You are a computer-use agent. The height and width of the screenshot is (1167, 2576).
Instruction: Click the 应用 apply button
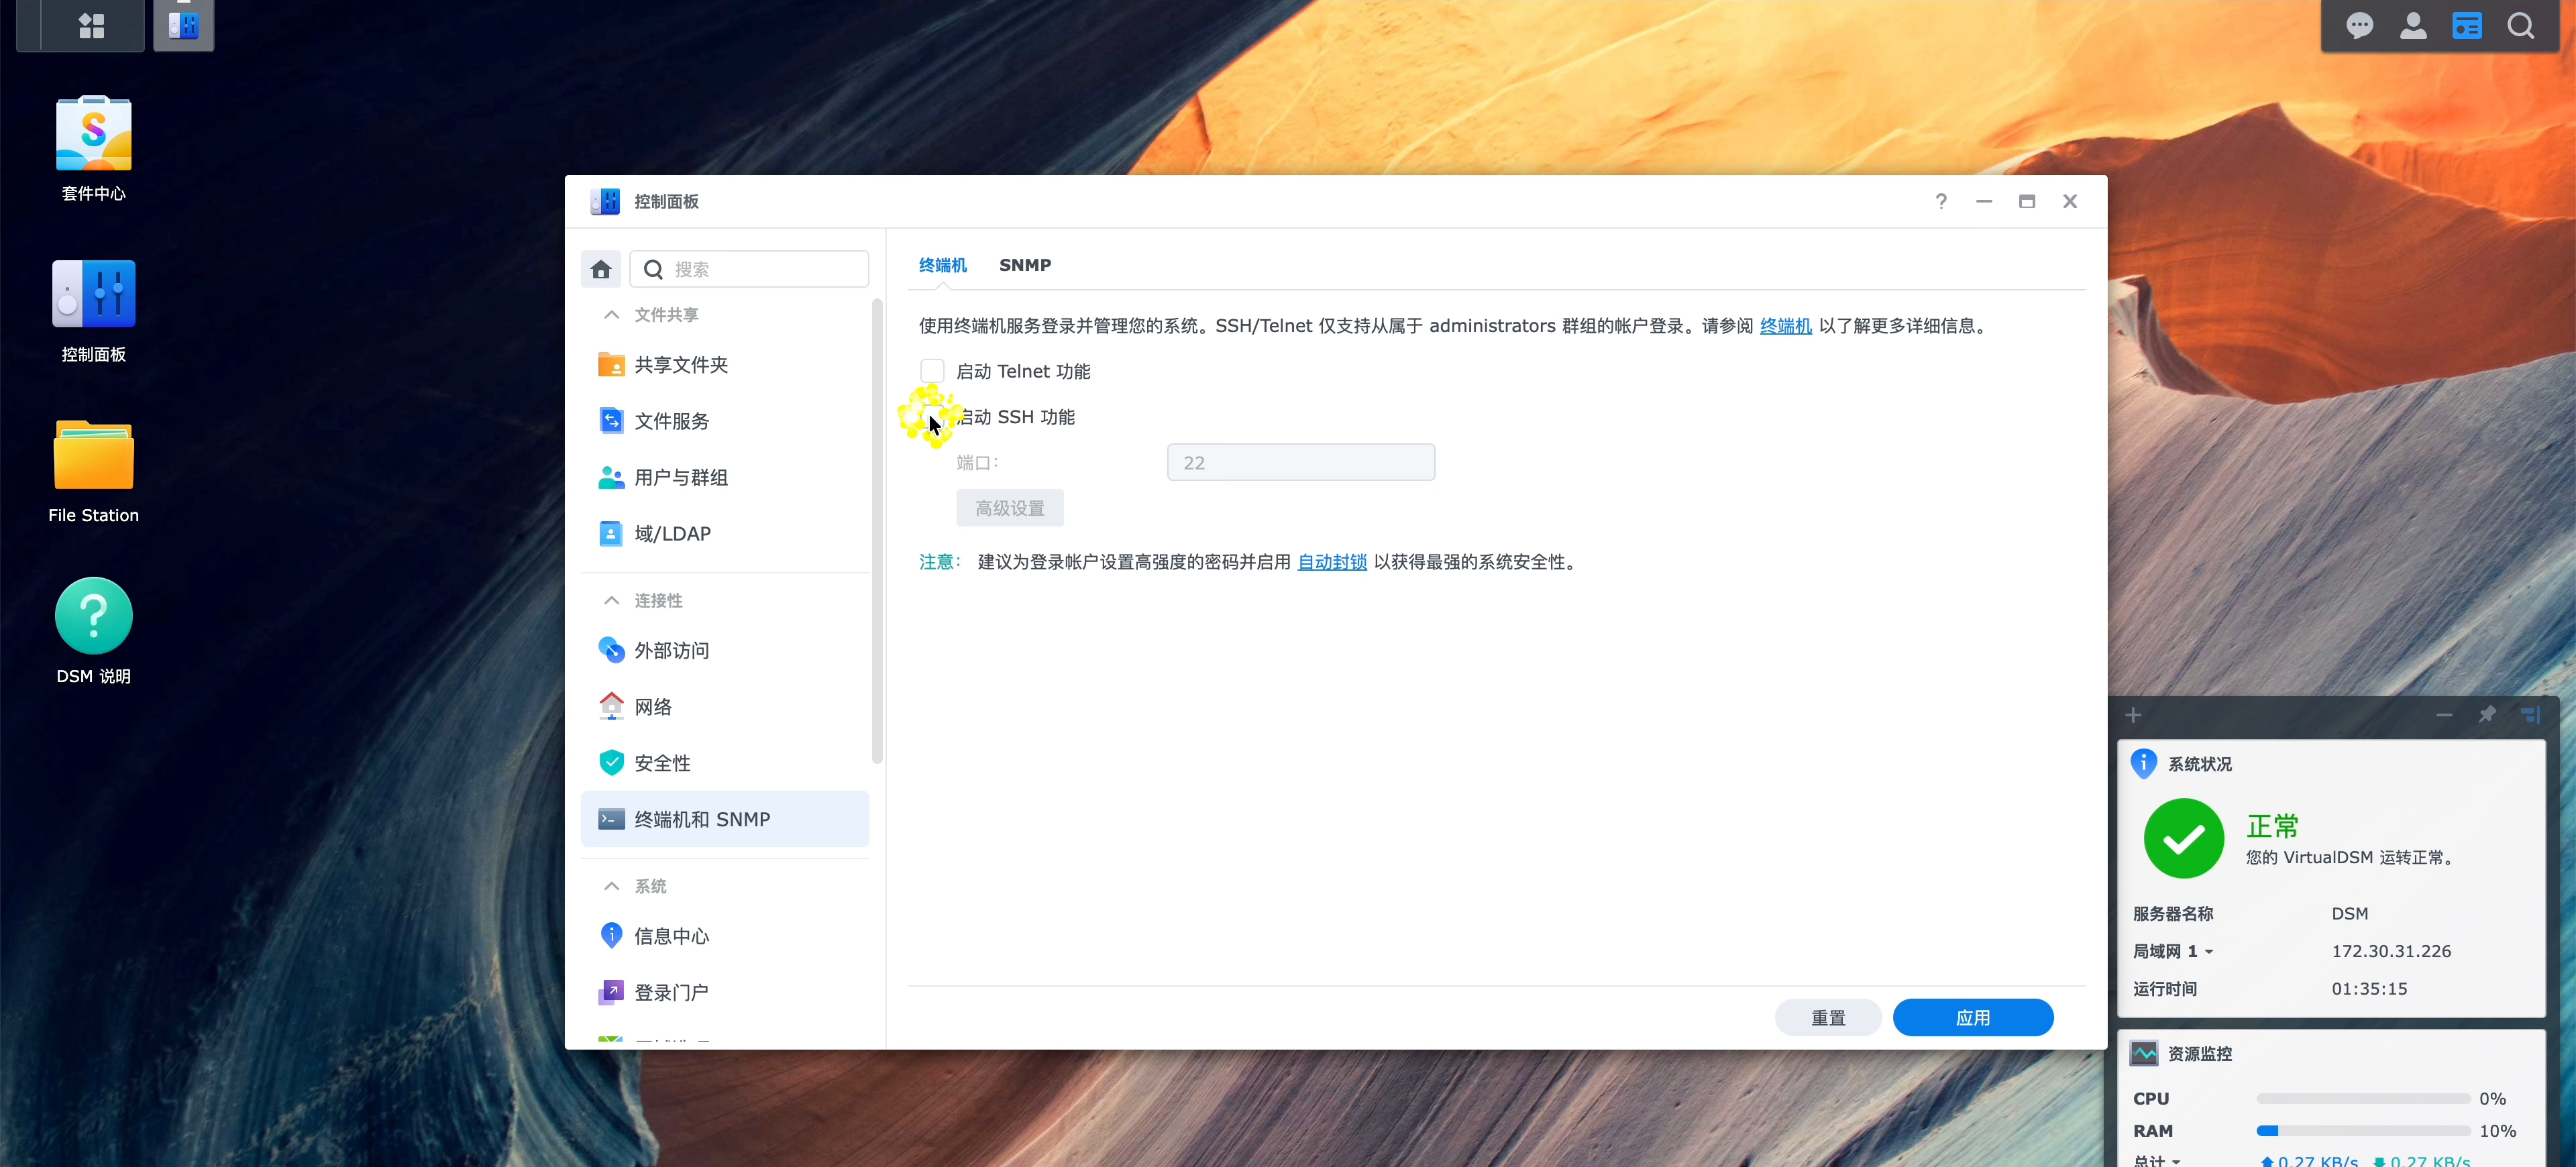(x=1973, y=1017)
